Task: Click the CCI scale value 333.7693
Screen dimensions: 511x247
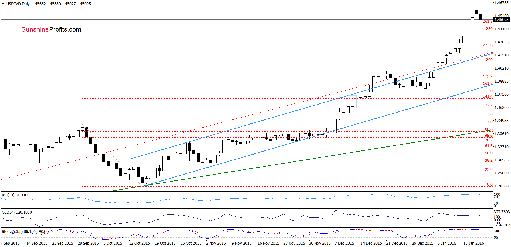Action: [x=502, y=212]
